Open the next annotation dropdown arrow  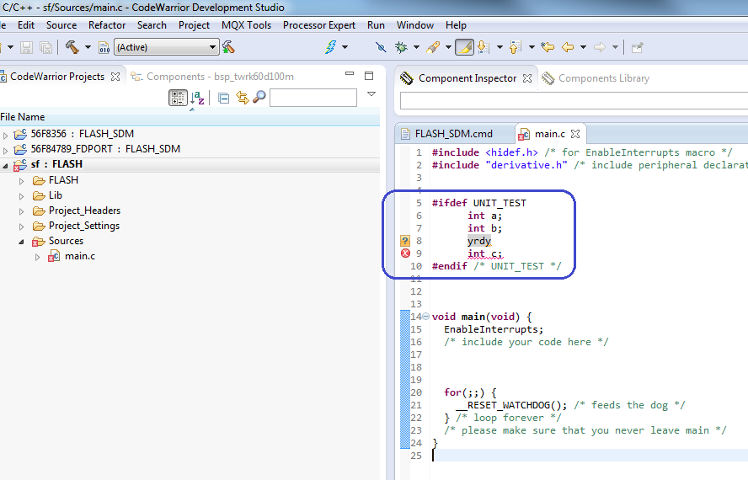[500, 47]
